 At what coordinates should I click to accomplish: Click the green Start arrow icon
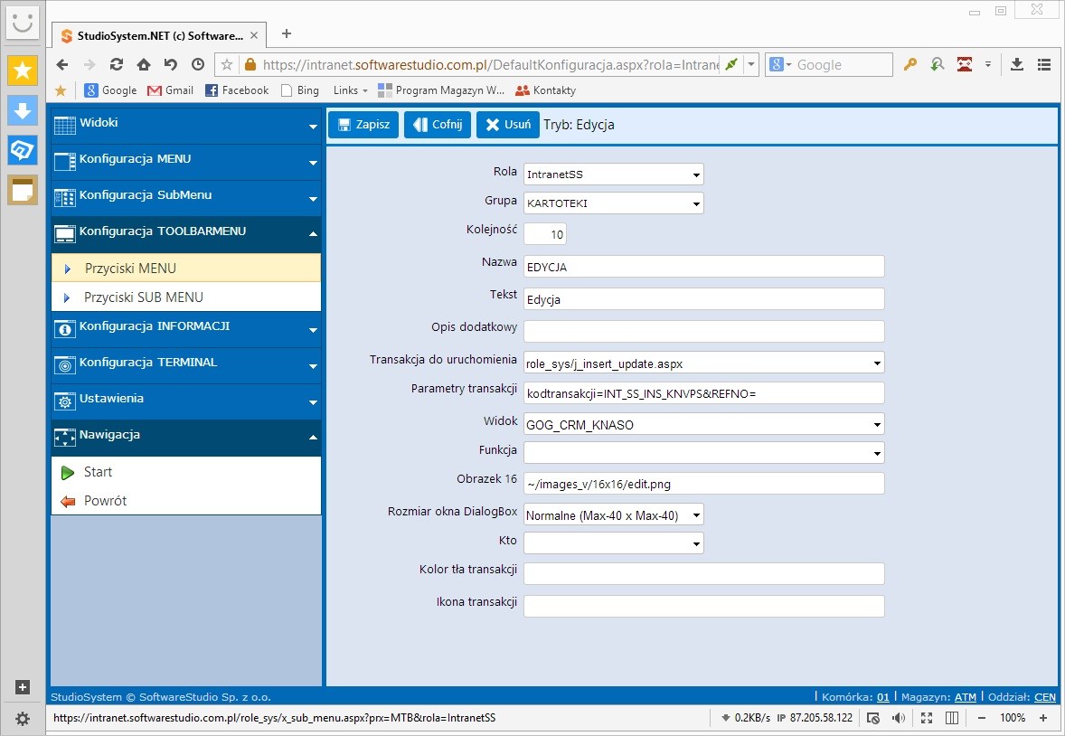tap(67, 472)
